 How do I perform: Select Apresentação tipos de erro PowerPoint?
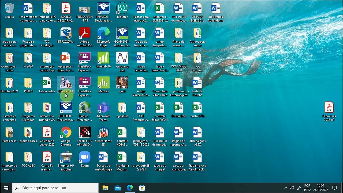66,62
